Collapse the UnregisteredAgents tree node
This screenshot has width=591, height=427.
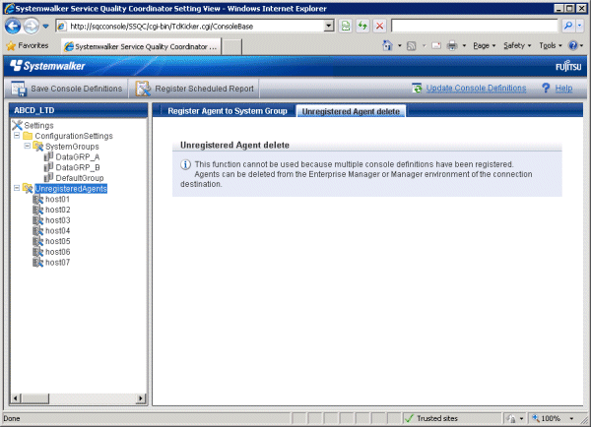[x=17, y=188]
